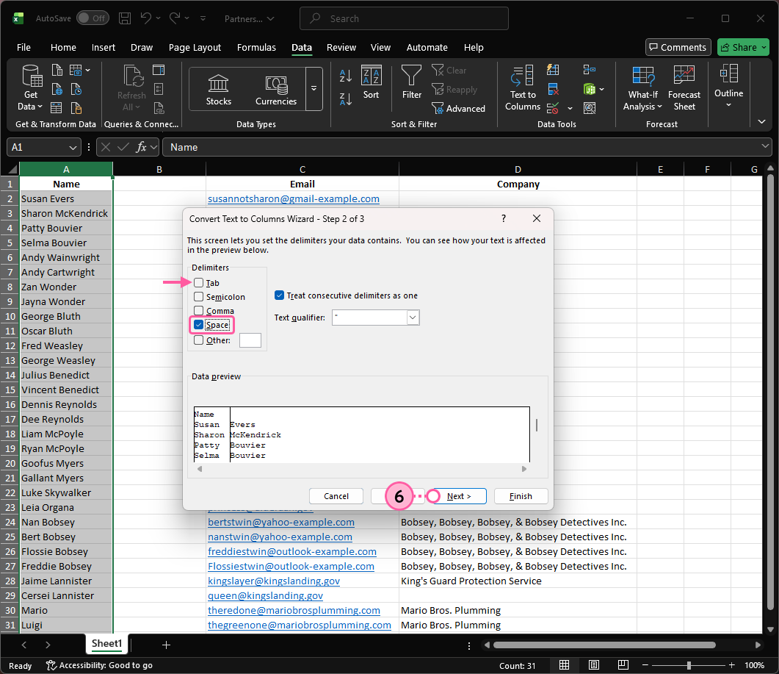Click the Next button in the wizard
This screenshot has height=674, width=779.
click(456, 495)
